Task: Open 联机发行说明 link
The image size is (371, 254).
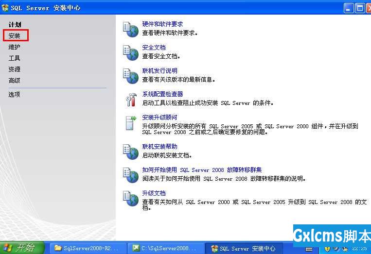Action: pos(159,70)
